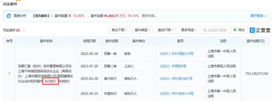The height and width of the screenshot is (101, 272).
Task: Click the 被告 identity cell
Action: (127, 54)
